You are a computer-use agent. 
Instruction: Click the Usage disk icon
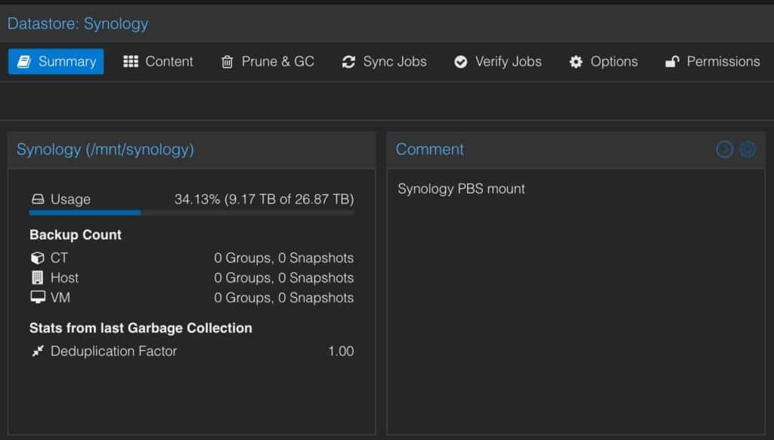(x=38, y=200)
